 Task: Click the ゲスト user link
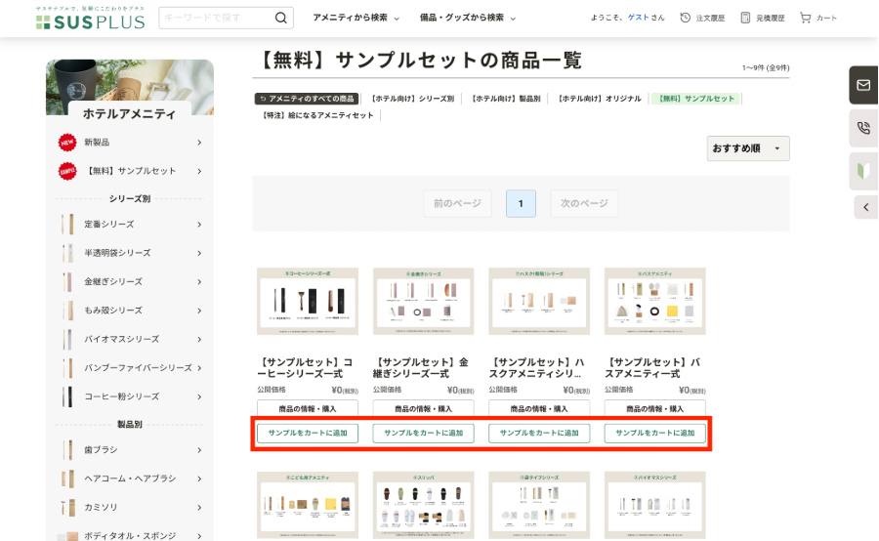point(638,18)
